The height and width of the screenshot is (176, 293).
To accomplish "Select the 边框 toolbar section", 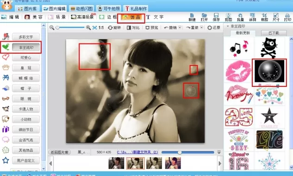I will click(x=108, y=17).
